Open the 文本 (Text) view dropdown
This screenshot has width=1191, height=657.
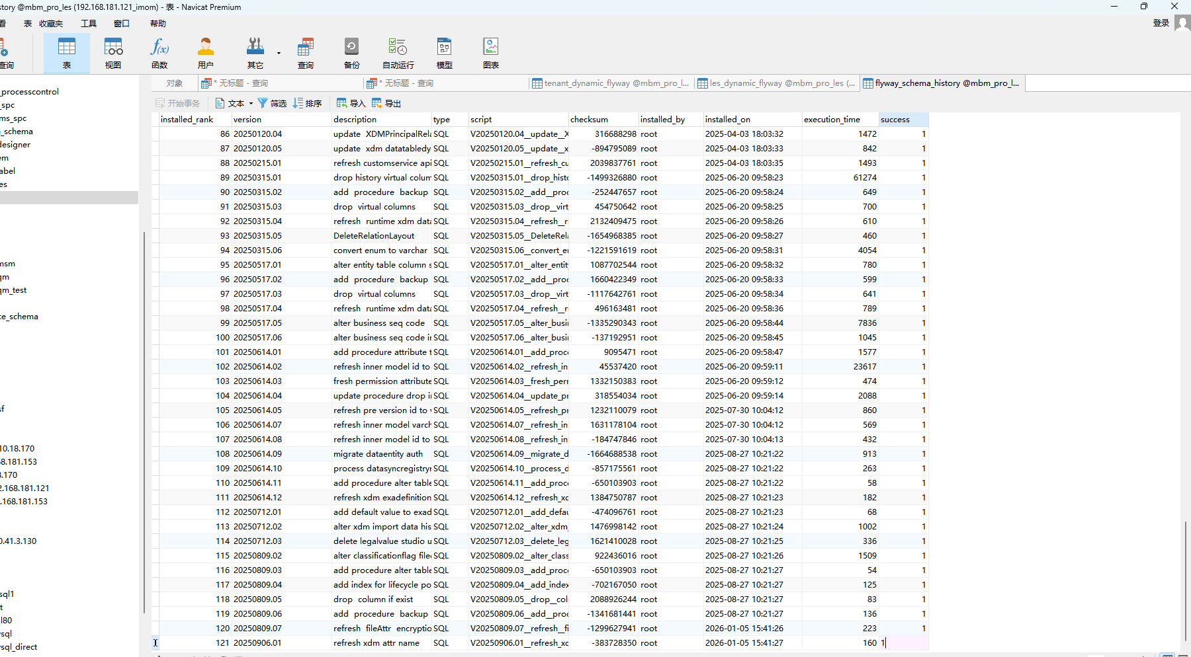coord(235,103)
